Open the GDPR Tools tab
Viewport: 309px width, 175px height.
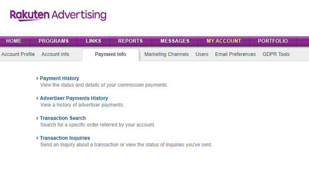pos(276,54)
